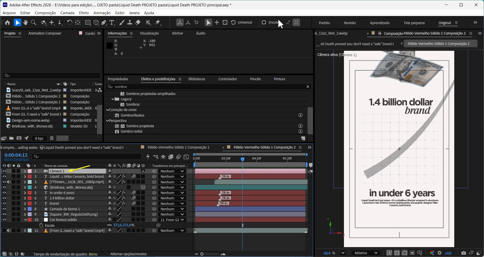Open parent dropdown for Câmera 1 layer
484x257 pixels.
pyautogui.click(x=172, y=171)
